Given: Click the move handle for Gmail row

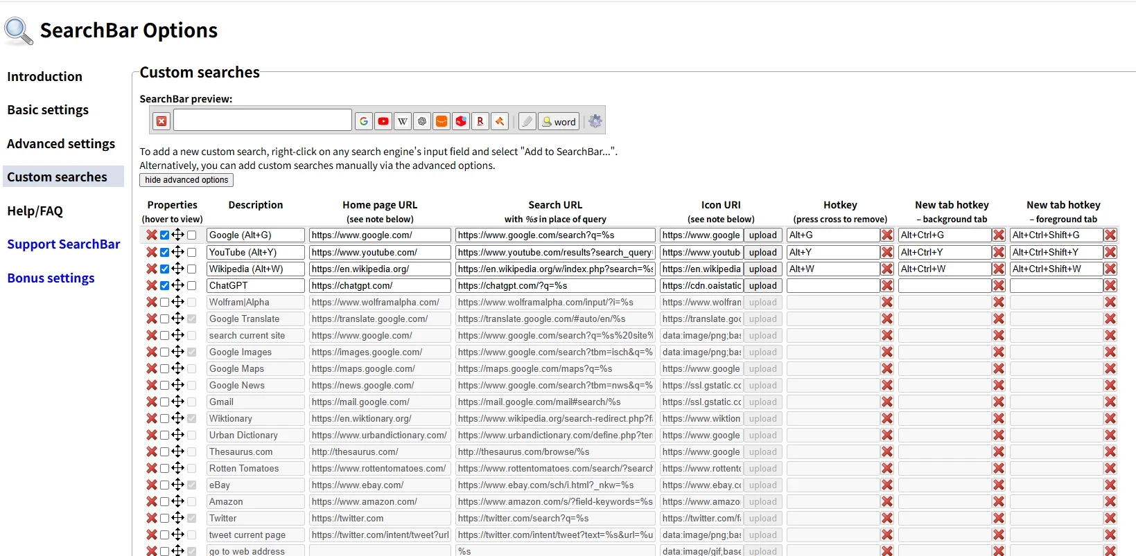Looking at the screenshot, I should click(x=178, y=402).
